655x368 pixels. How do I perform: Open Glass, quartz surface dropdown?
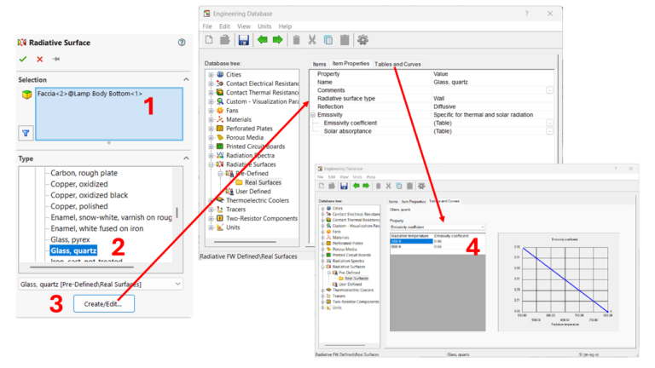[x=101, y=285]
